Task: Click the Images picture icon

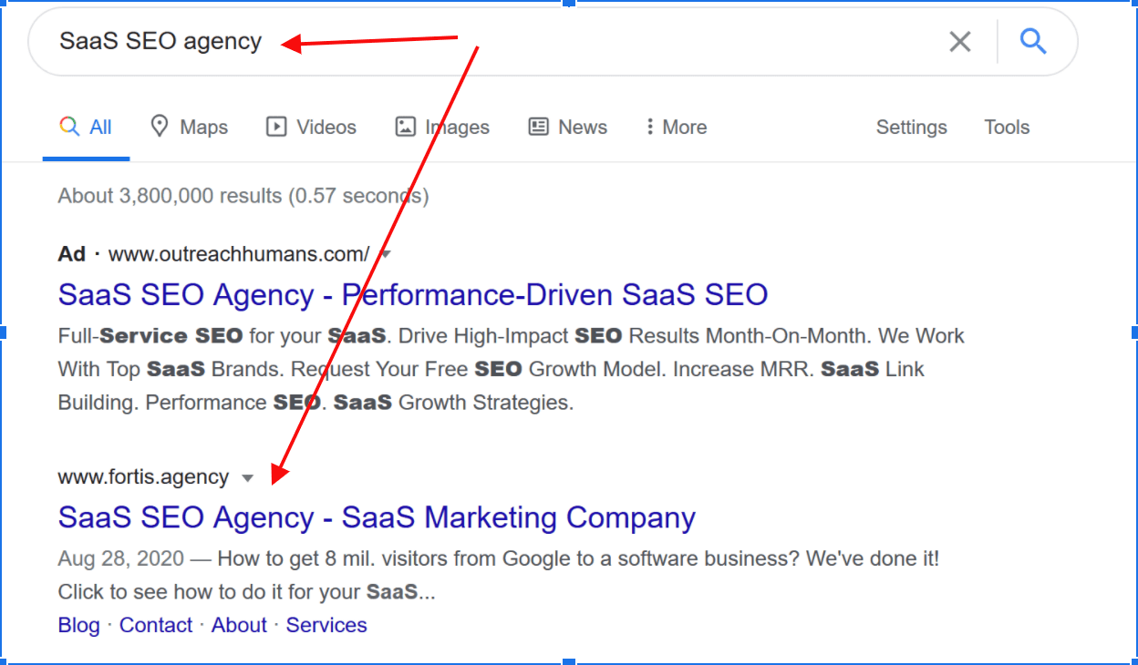Action: point(406,127)
